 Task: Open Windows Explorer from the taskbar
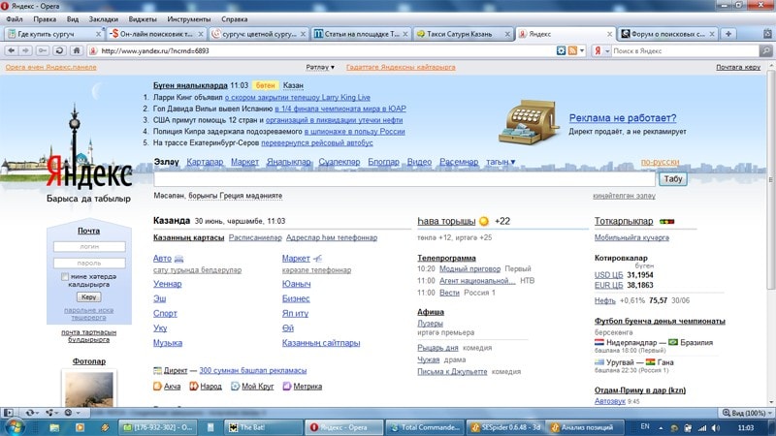tap(54, 427)
